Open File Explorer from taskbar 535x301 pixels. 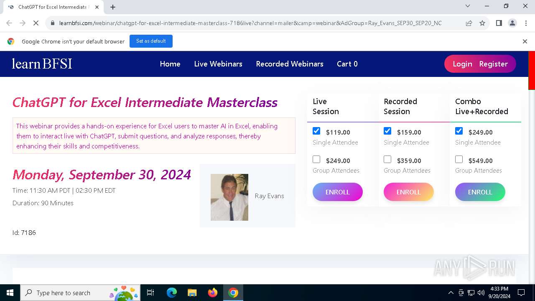[x=192, y=293]
